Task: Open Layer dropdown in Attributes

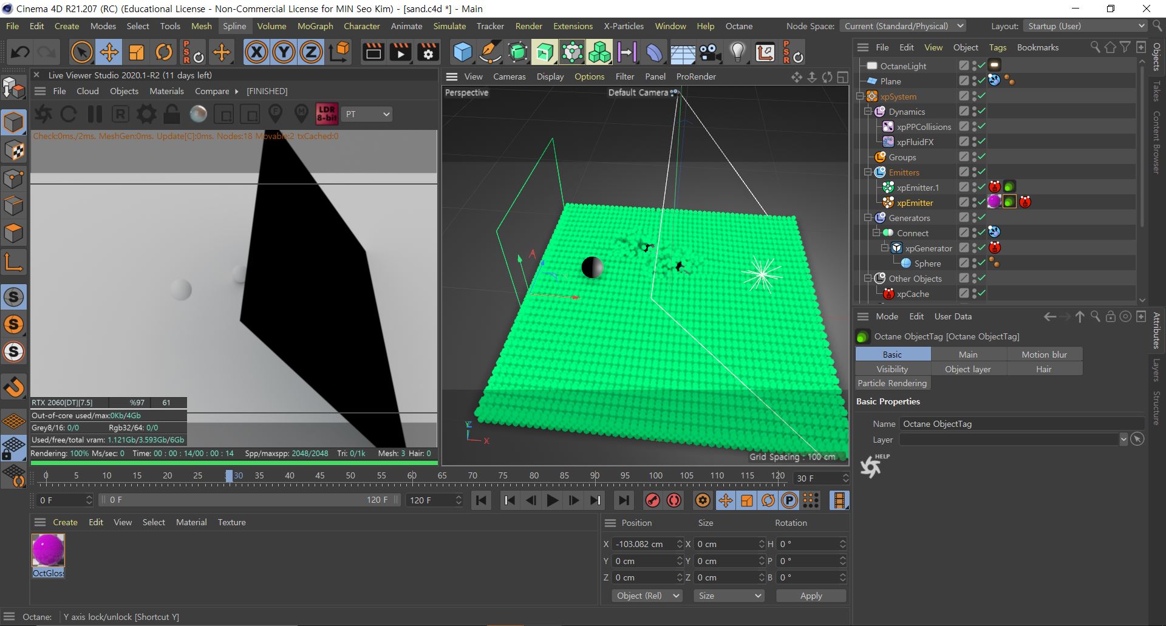Action: (x=1123, y=440)
